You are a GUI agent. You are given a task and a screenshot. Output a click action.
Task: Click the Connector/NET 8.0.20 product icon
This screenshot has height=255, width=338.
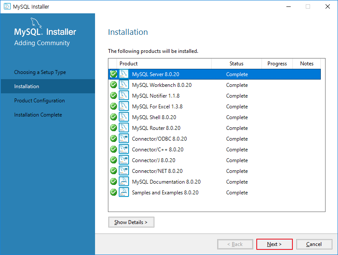pyautogui.click(x=124, y=171)
